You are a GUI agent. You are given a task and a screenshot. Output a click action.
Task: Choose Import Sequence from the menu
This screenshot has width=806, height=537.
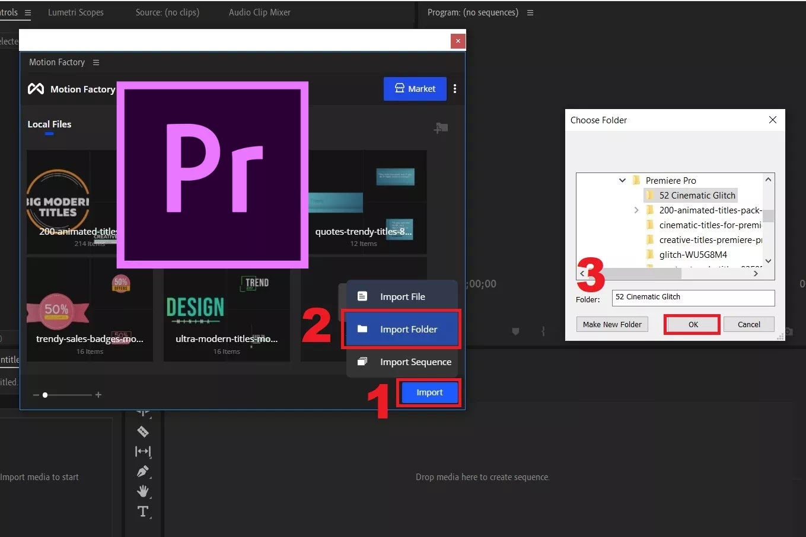[x=402, y=362]
